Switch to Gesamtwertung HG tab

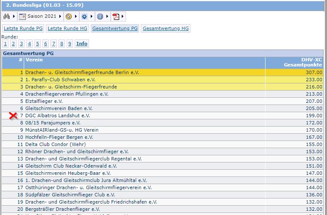tap(165, 28)
